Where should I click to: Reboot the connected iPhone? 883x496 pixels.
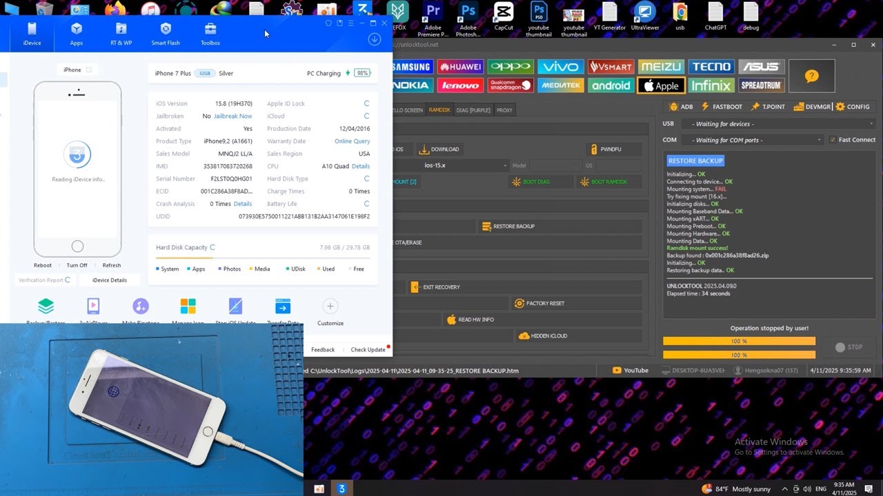(x=43, y=265)
